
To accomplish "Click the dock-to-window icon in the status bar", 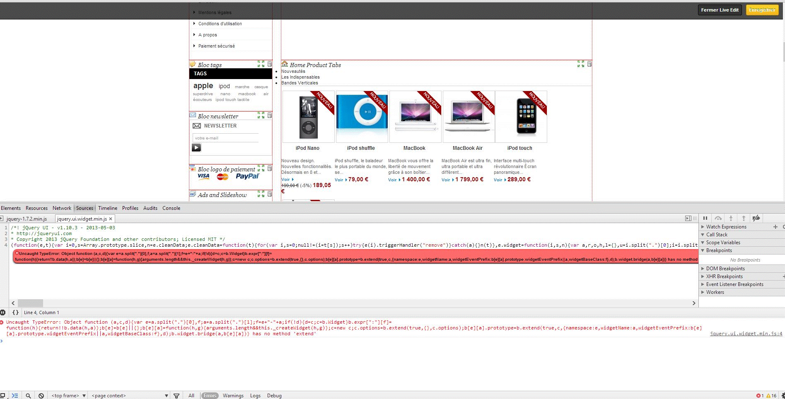I will [x=2, y=396].
